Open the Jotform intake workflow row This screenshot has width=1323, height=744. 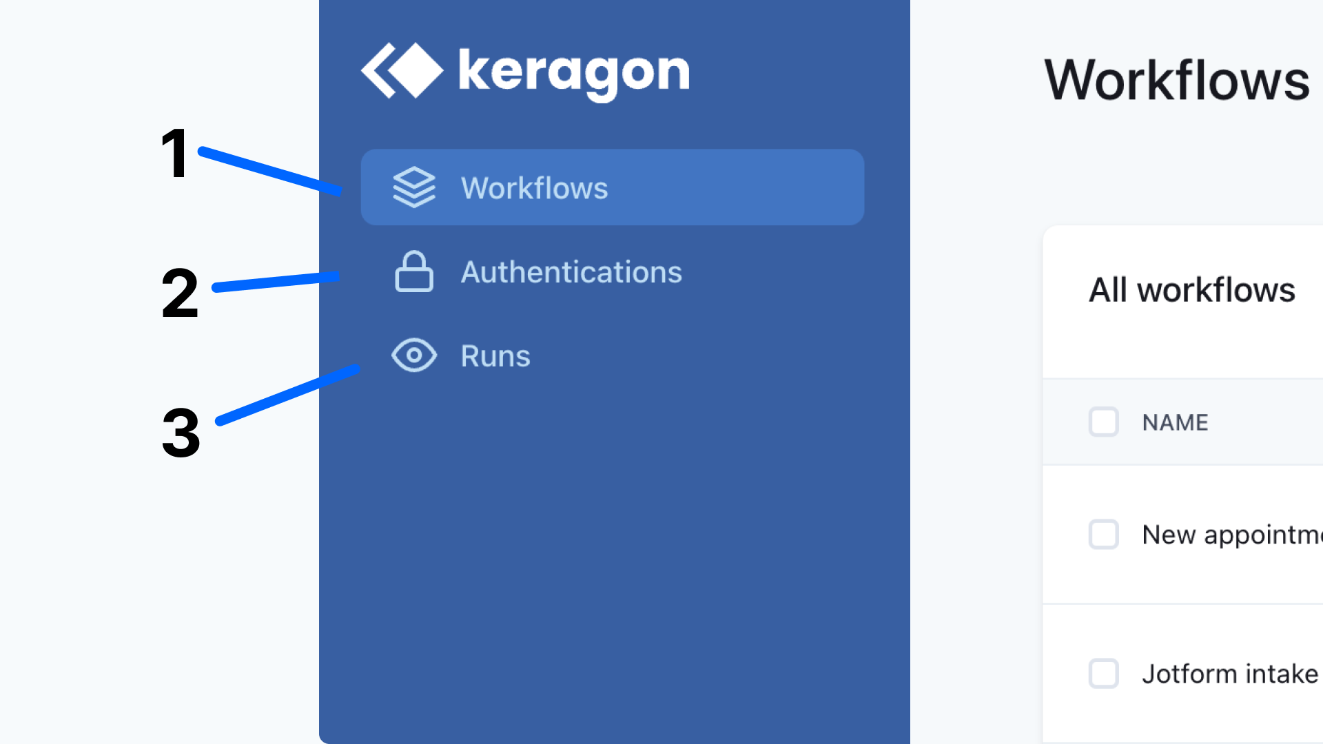[x=1183, y=674]
